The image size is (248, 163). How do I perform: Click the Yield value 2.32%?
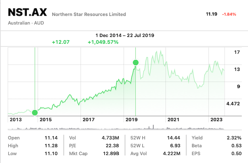[234, 138]
